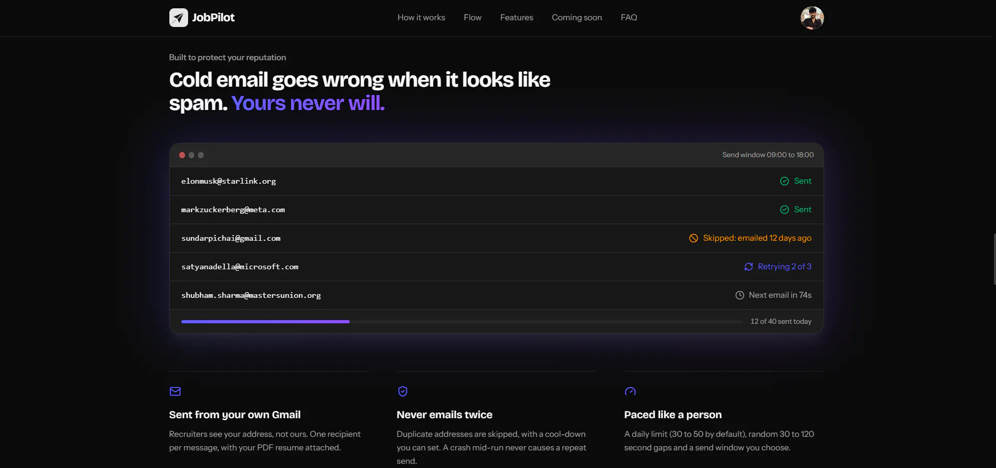Click 'Built to protect your reputation' tagline
The height and width of the screenshot is (468, 996).
pyautogui.click(x=228, y=58)
